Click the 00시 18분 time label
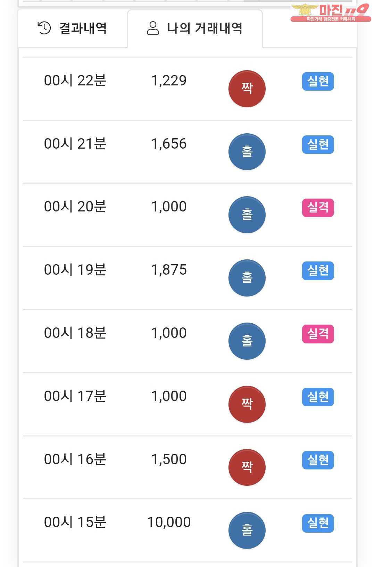The image size is (375, 567). coord(75,333)
